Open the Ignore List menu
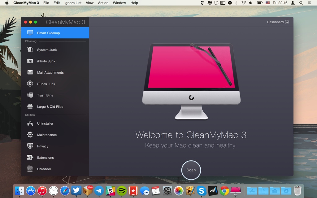 tap(73, 3)
